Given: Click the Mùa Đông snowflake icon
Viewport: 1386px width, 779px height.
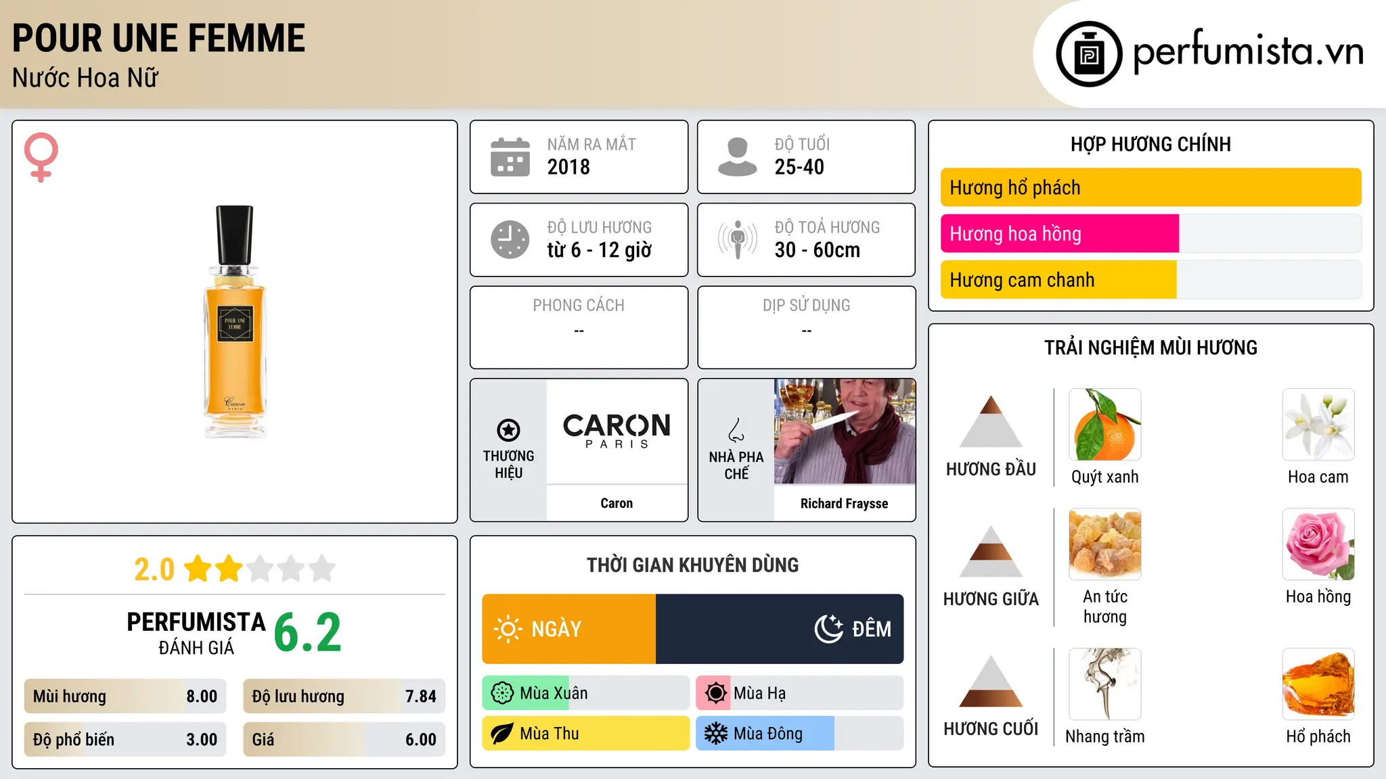Looking at the screenshot, I should pyautogui.click(x=715, y=734).
